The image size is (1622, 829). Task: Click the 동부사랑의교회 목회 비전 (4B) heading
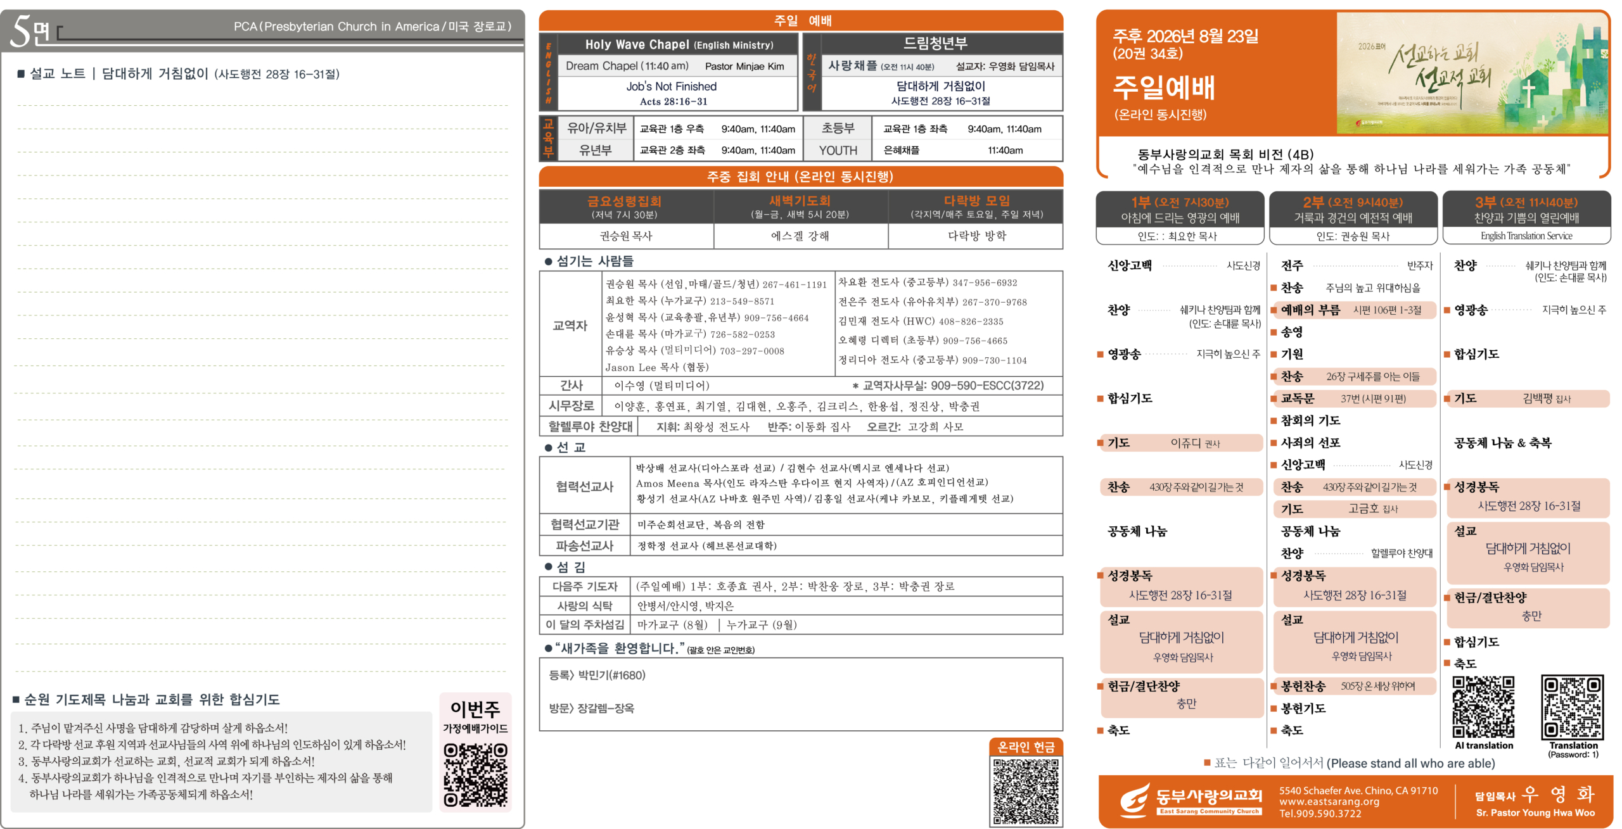1225,155
